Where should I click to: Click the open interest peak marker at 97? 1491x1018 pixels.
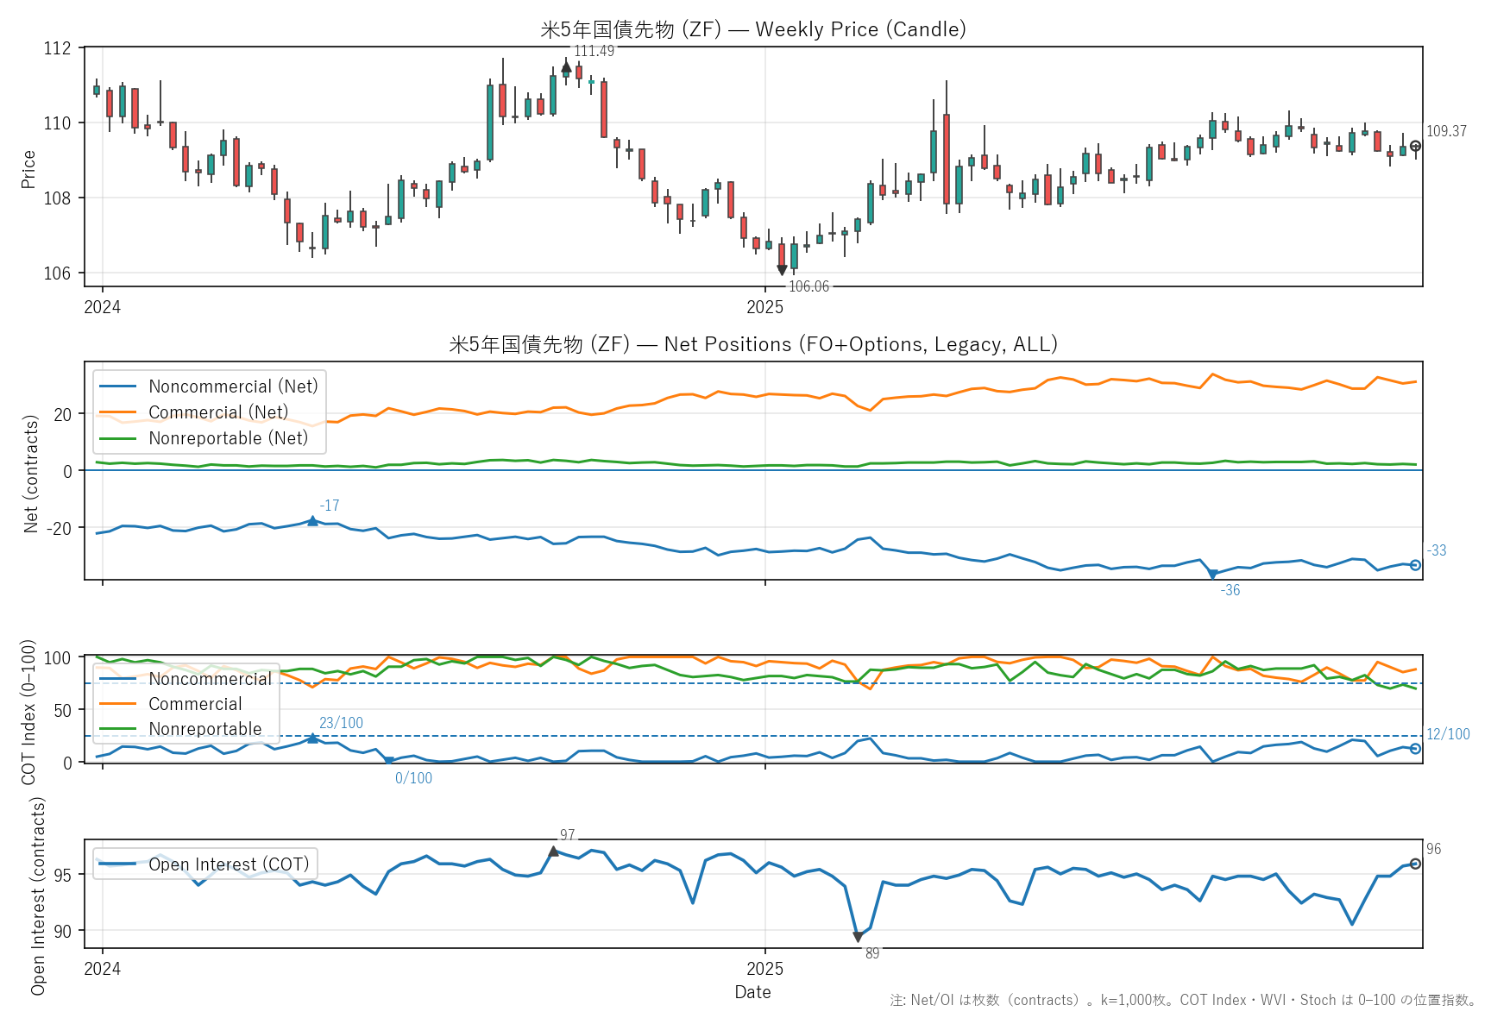pyautogui.click(x=554, y=851)
